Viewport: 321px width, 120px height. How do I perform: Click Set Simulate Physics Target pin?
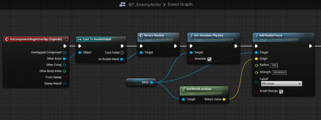coord(191,52)
